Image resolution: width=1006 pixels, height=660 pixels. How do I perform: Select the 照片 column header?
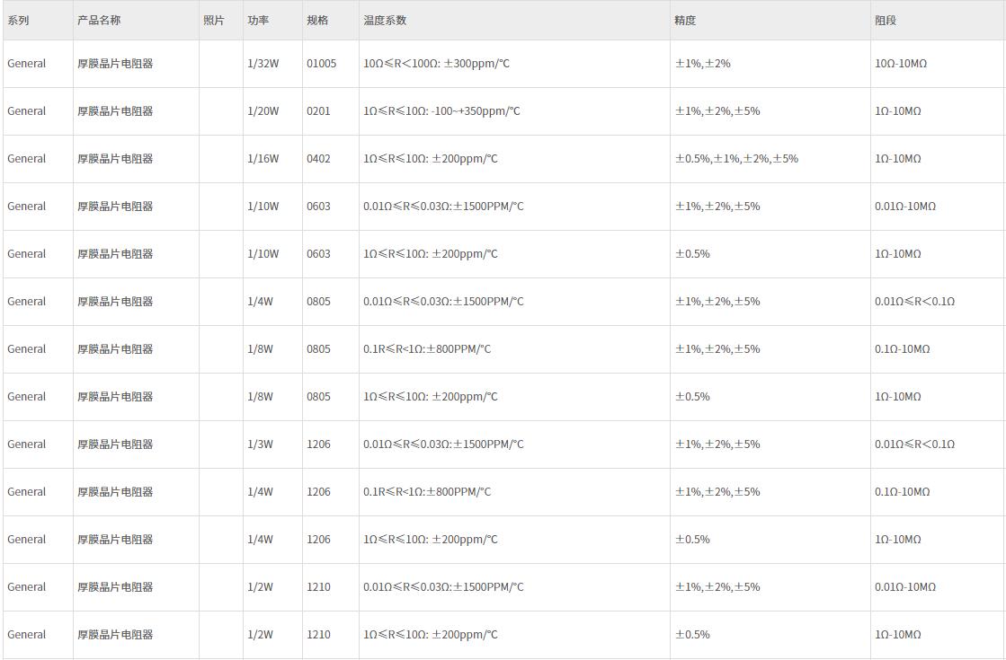[x=214, y=20]
